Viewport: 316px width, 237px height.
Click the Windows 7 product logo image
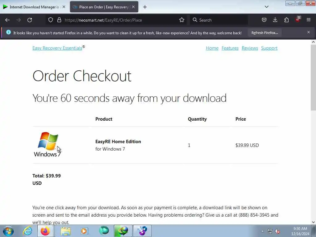pos(48,144)
